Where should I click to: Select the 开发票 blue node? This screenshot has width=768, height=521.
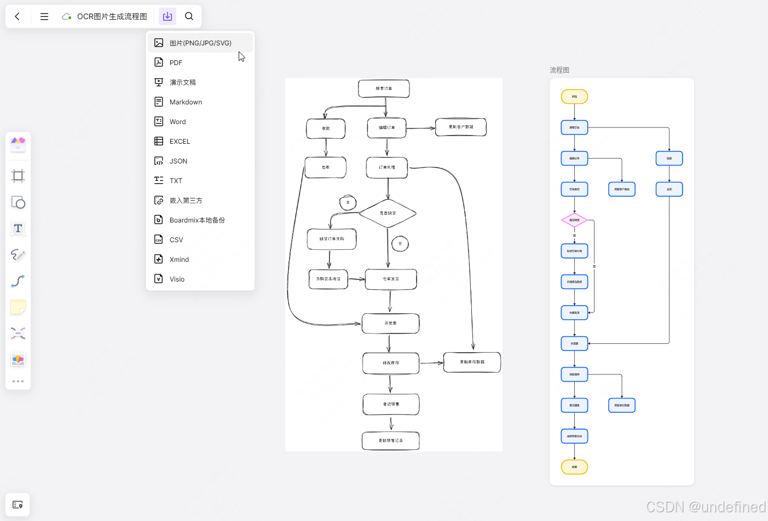tap(574, 343)
